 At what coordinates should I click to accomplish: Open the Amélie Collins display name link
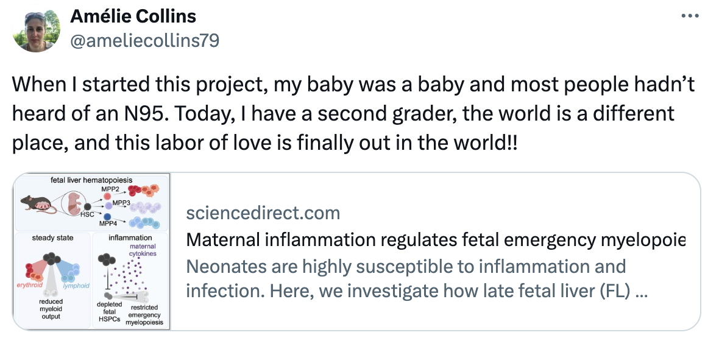133,16
